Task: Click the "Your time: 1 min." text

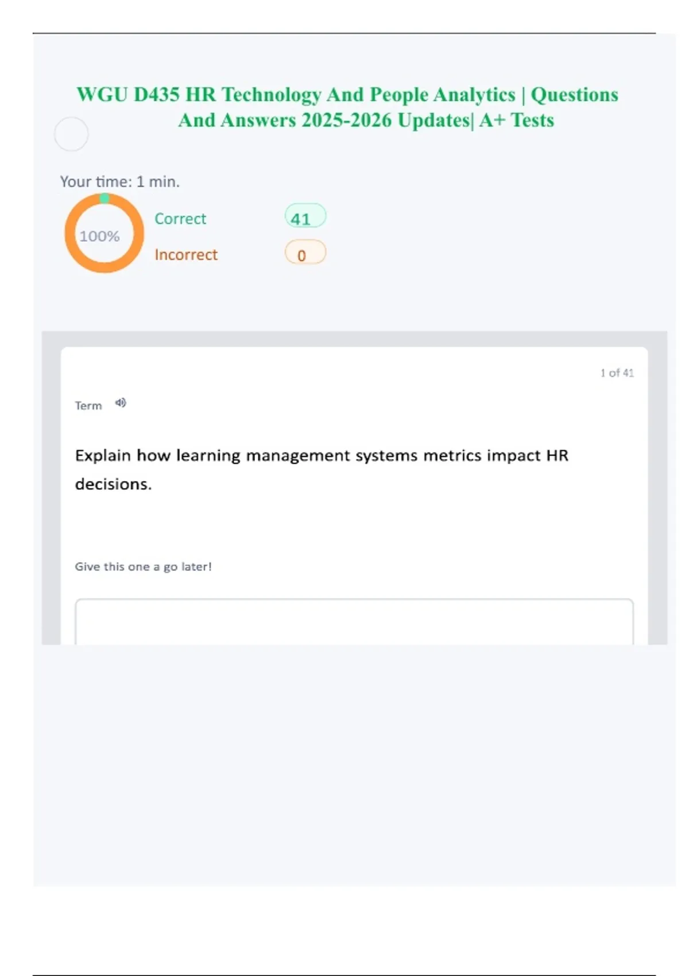Action: (x=119, y=182)
